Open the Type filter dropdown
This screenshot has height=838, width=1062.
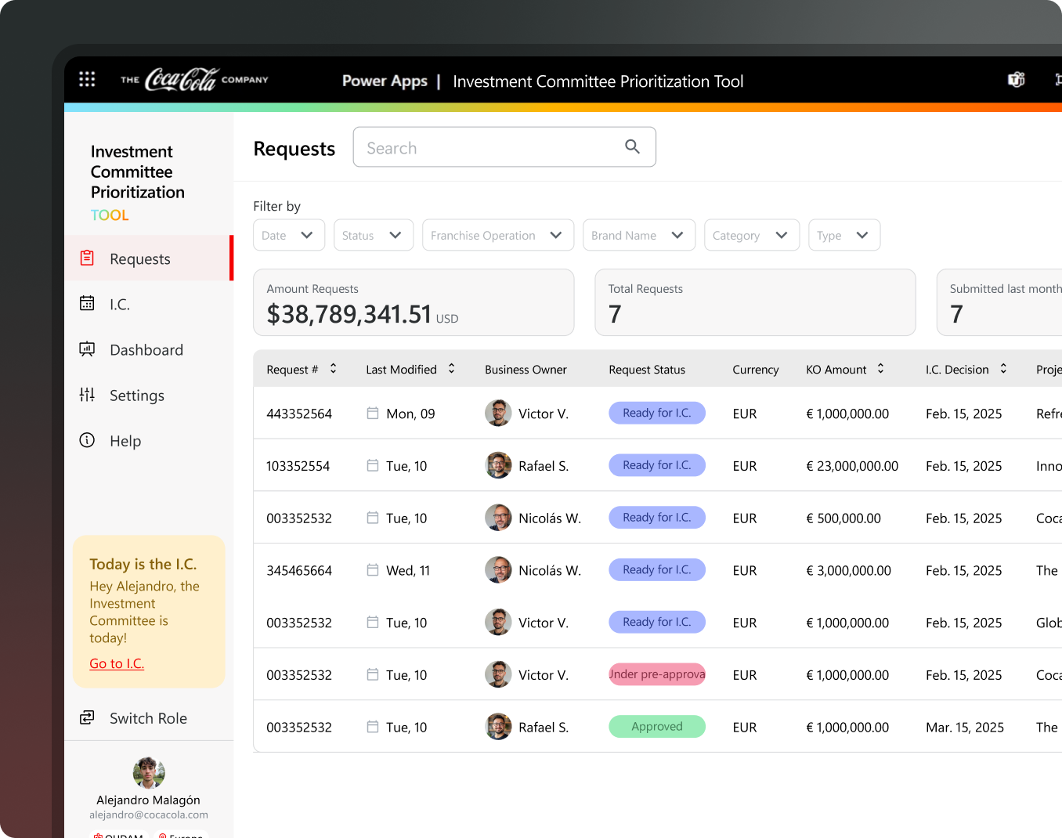pos(844,235)
